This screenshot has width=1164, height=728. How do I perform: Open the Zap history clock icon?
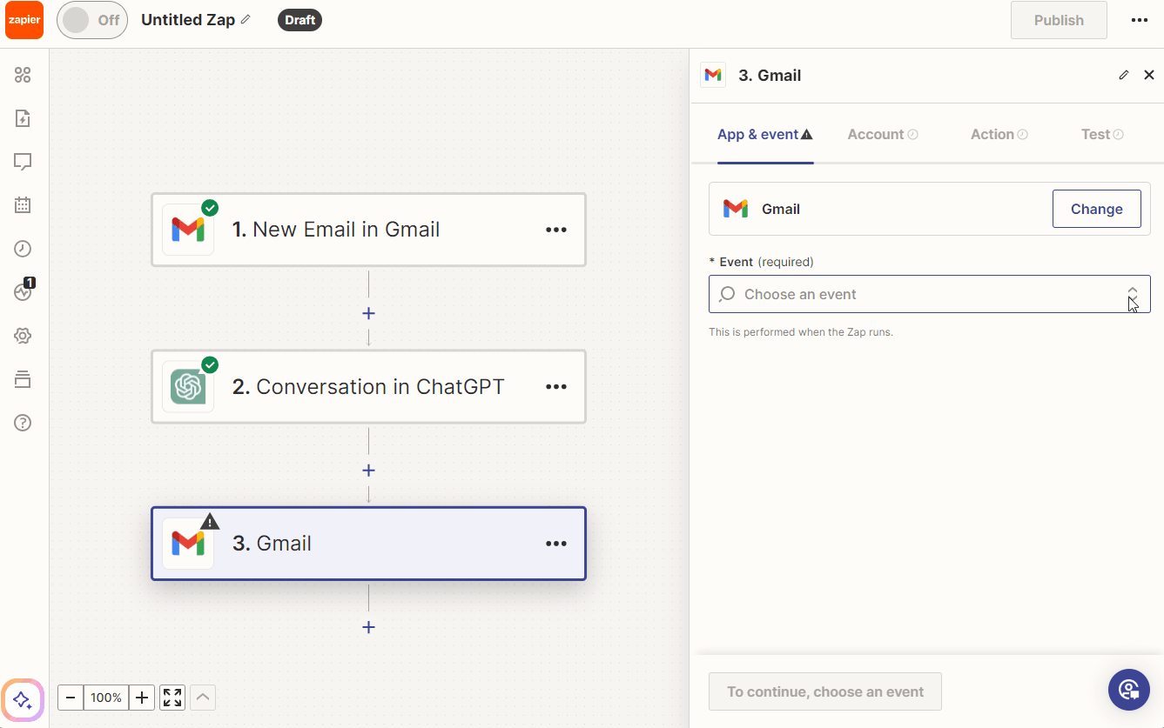click(x=23, y=249)
